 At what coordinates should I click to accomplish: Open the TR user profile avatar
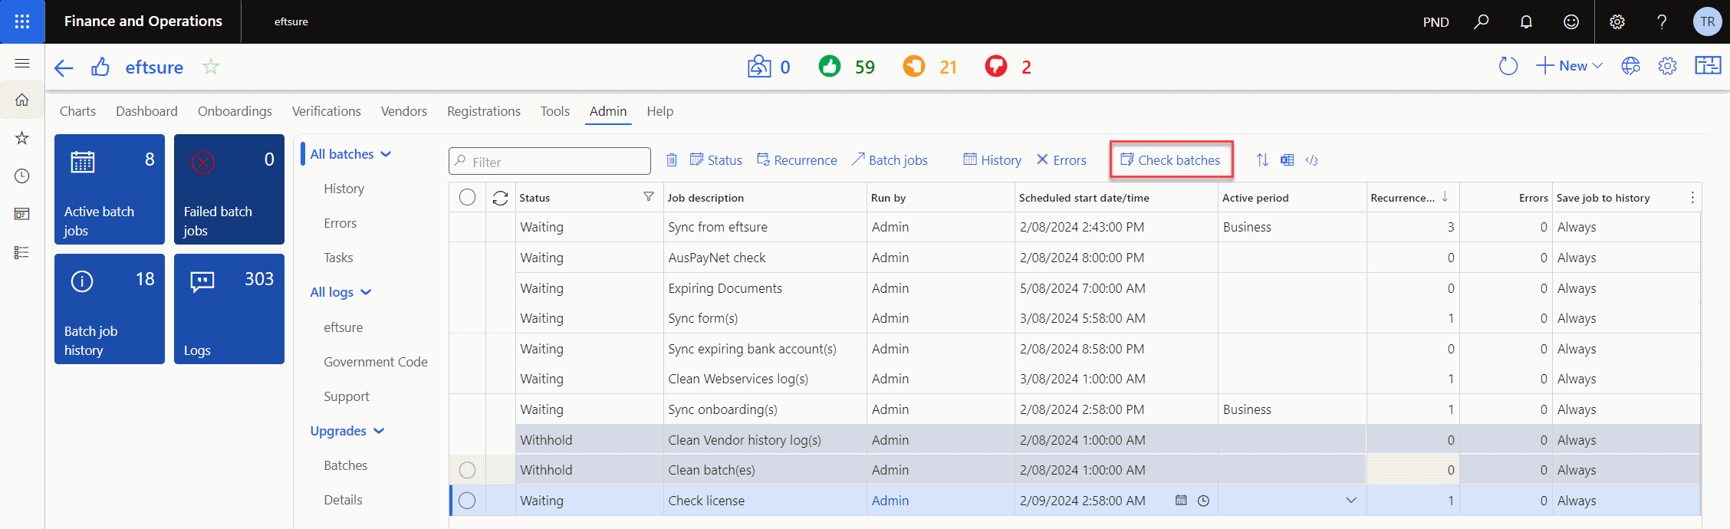[x=1708, y=21]
